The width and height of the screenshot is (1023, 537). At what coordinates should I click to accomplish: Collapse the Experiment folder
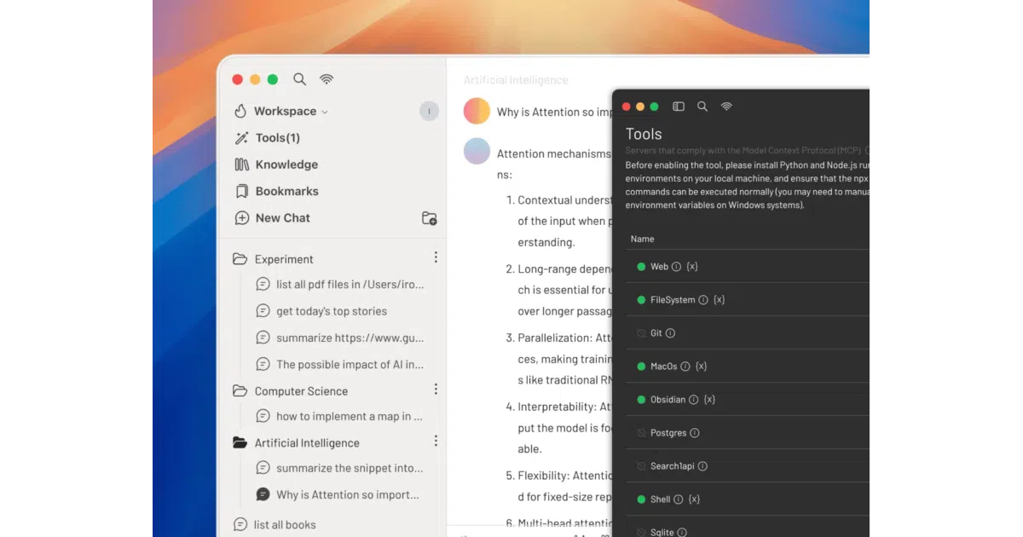pyautogui.click(x=240, y=259)
